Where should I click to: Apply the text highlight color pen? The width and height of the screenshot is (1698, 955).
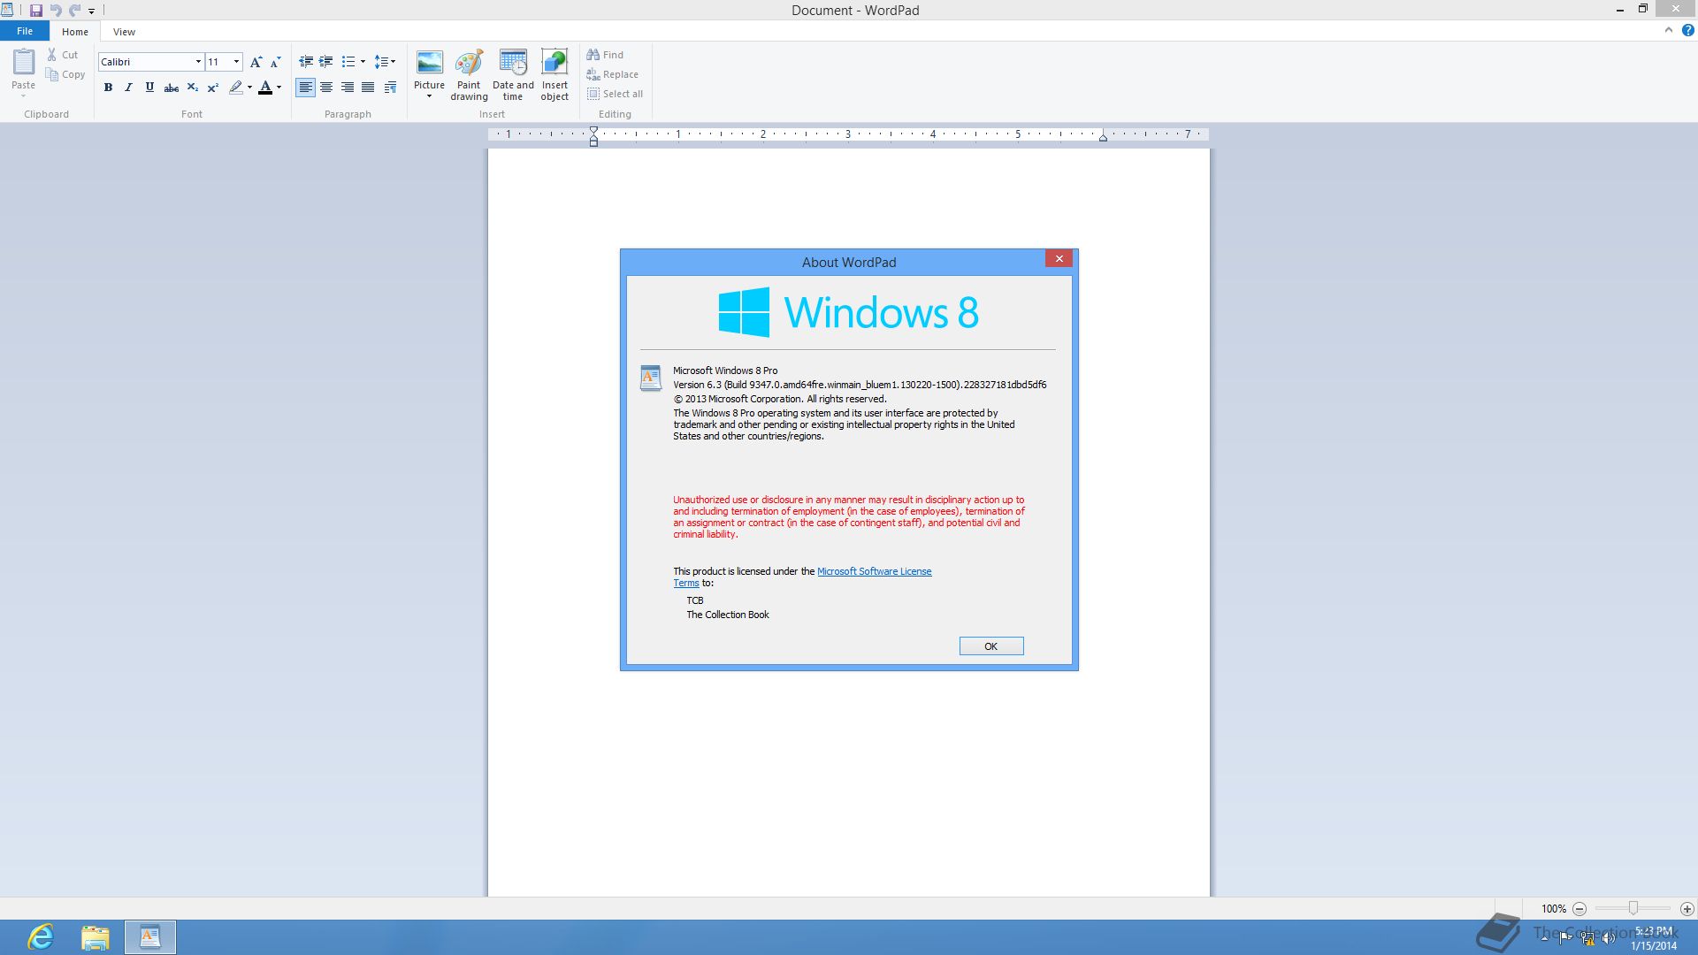coord(235,88)
